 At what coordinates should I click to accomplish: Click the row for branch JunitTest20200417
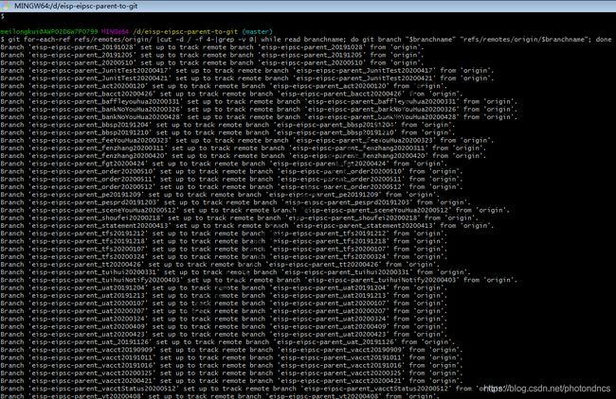[247, 71]
